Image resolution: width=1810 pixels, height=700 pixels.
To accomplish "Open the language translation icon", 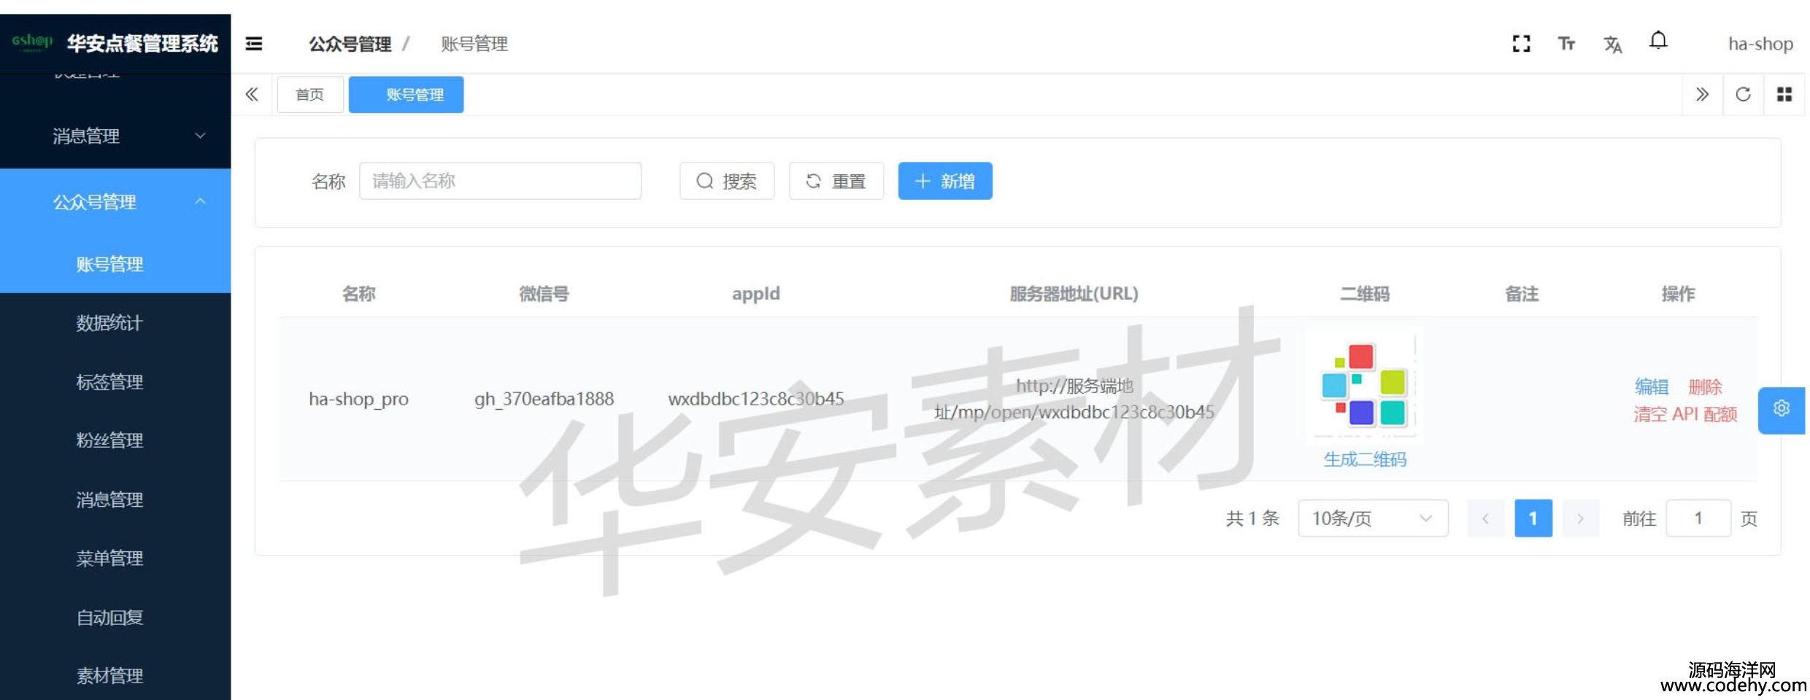I will pyautogui.click(x=1613, y=44).
